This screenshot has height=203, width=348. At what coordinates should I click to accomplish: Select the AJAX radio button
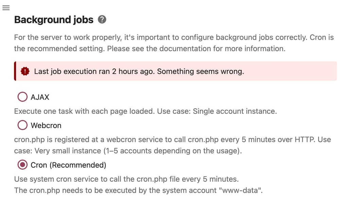pos(22,97)
